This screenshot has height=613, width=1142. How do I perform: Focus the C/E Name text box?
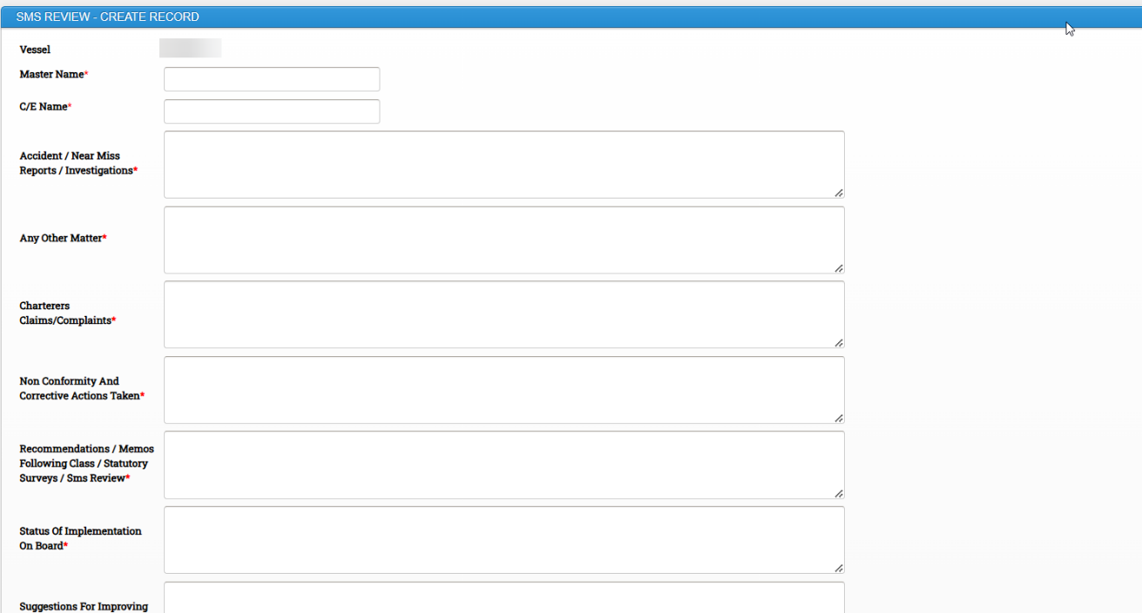272,111
